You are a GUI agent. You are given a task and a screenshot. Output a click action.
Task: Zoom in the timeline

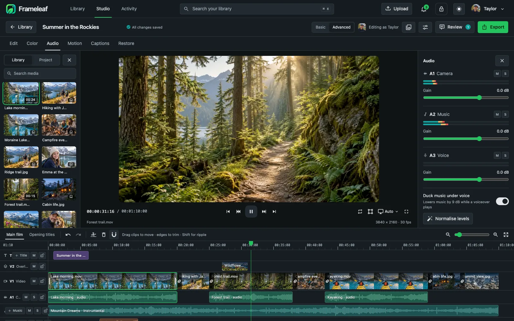(496, 235)
